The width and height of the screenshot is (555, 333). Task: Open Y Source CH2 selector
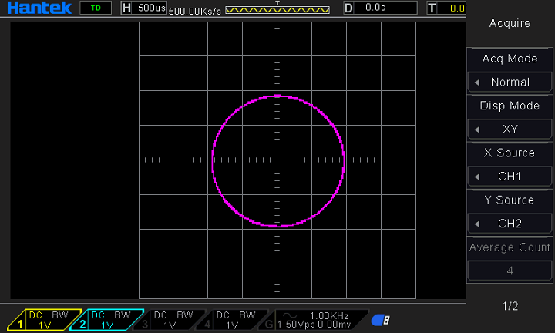click(510, 224)
